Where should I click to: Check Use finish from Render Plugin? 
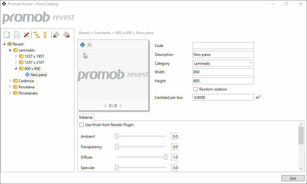point(82,125)
